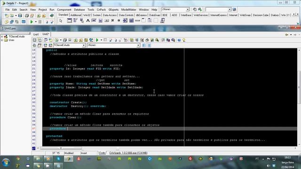Select the CheckBox component icon
The image size is (301, 169).
point(113,21)
